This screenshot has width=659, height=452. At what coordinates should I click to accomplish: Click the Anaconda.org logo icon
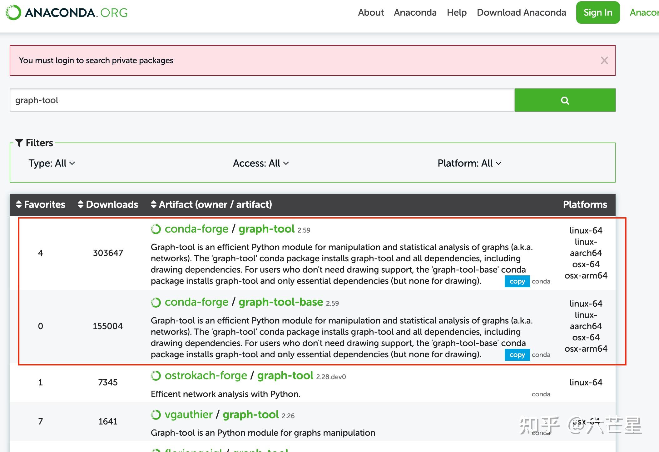[x=13, y=13]
